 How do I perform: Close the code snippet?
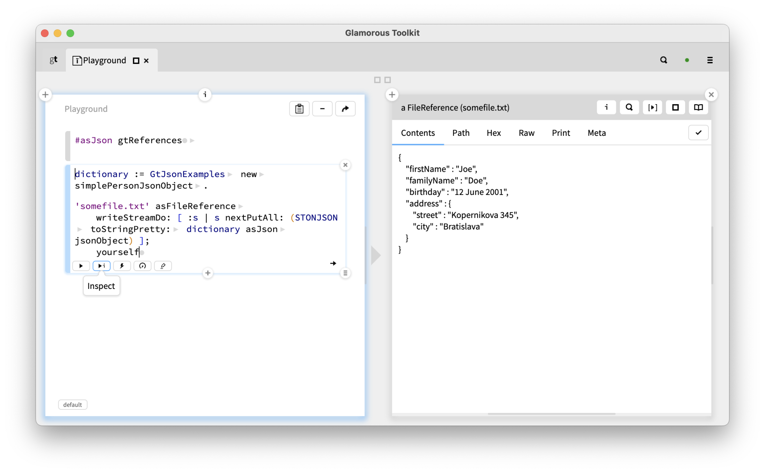[x=345, y=165]
